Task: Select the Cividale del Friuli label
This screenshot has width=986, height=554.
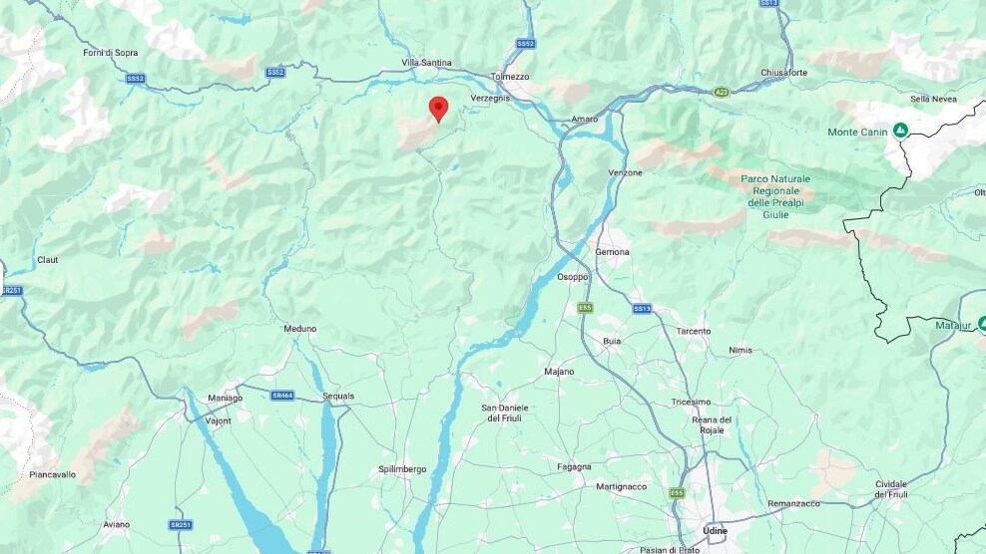Action: tap(891, 489)
